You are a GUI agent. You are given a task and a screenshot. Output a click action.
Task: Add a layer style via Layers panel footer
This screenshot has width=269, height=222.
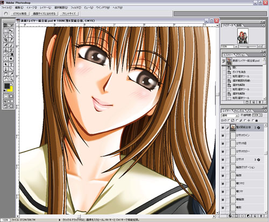point(230,216)
